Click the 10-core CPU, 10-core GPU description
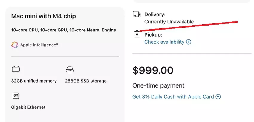254x122 pixels. [64, 30]
